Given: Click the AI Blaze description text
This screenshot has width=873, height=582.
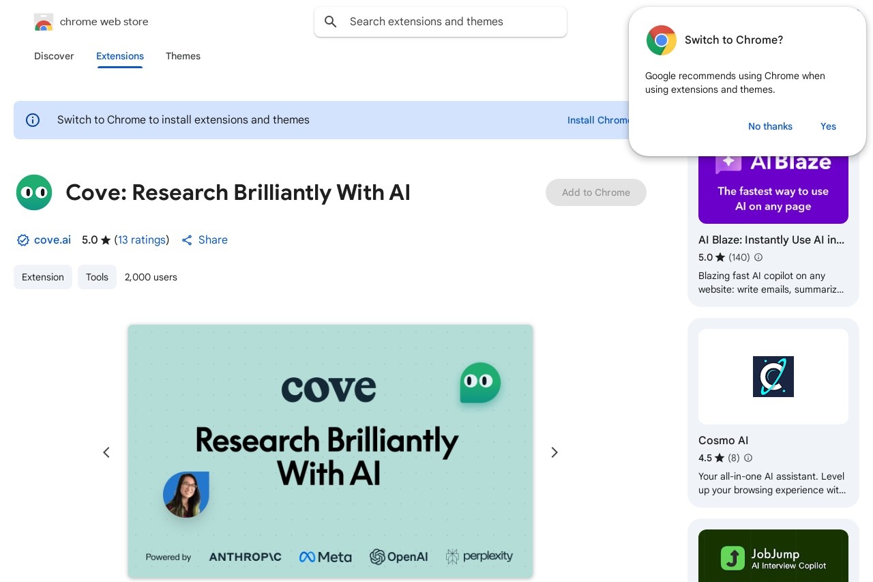Looking at the screenshot, I should point(771,282).
